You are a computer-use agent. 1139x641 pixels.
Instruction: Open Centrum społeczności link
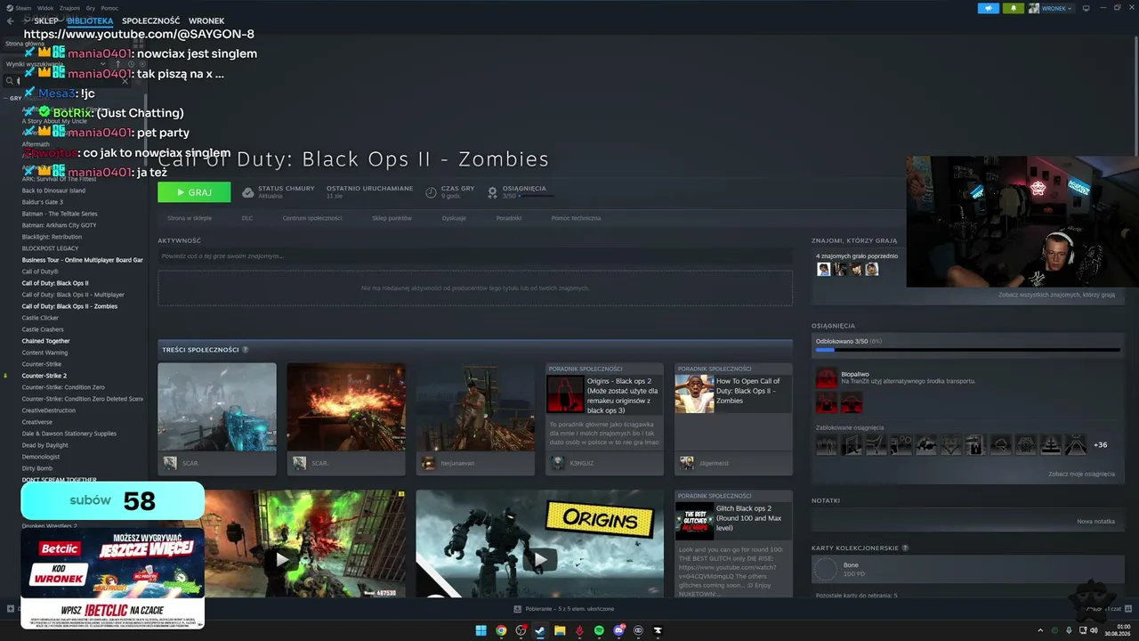[312, 218]
